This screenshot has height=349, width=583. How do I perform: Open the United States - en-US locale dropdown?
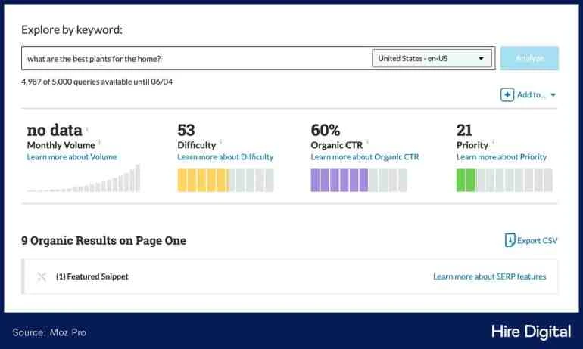click(x=432, y=58)
